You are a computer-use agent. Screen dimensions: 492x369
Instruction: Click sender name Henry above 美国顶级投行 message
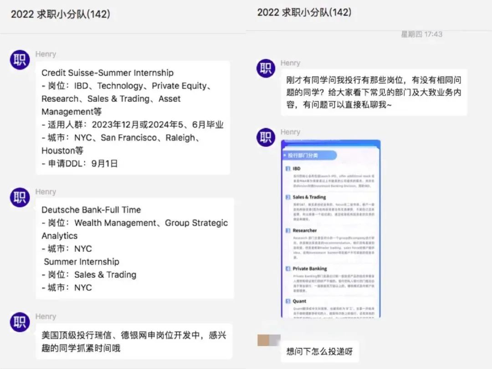pos(46,316)
